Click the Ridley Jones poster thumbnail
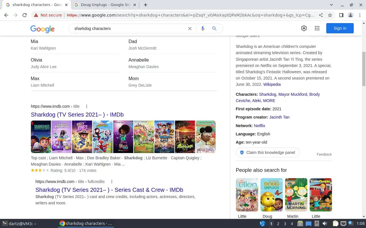Viewport: 366px width, 228px height. [x=82, y=137]
